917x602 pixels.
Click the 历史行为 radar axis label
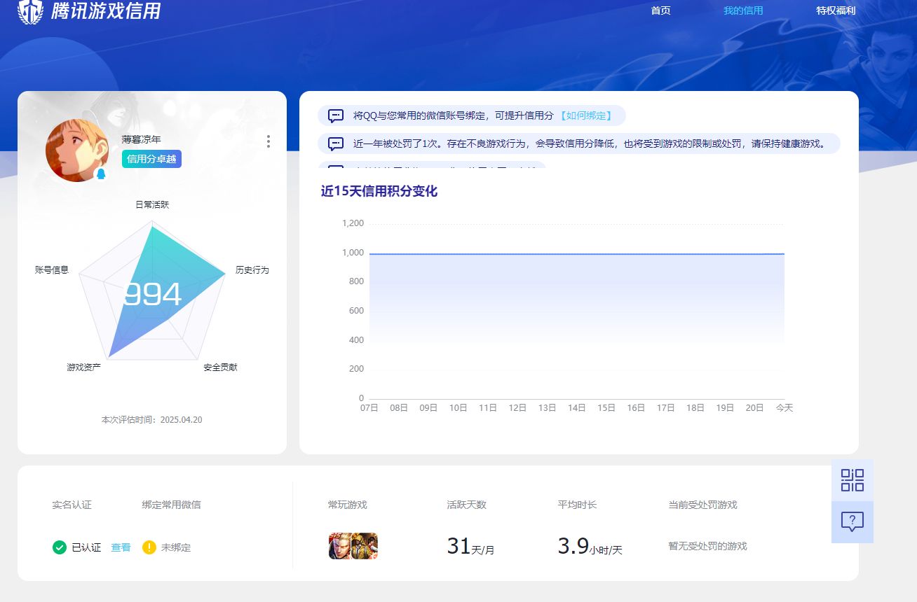[x=252, y=270]
